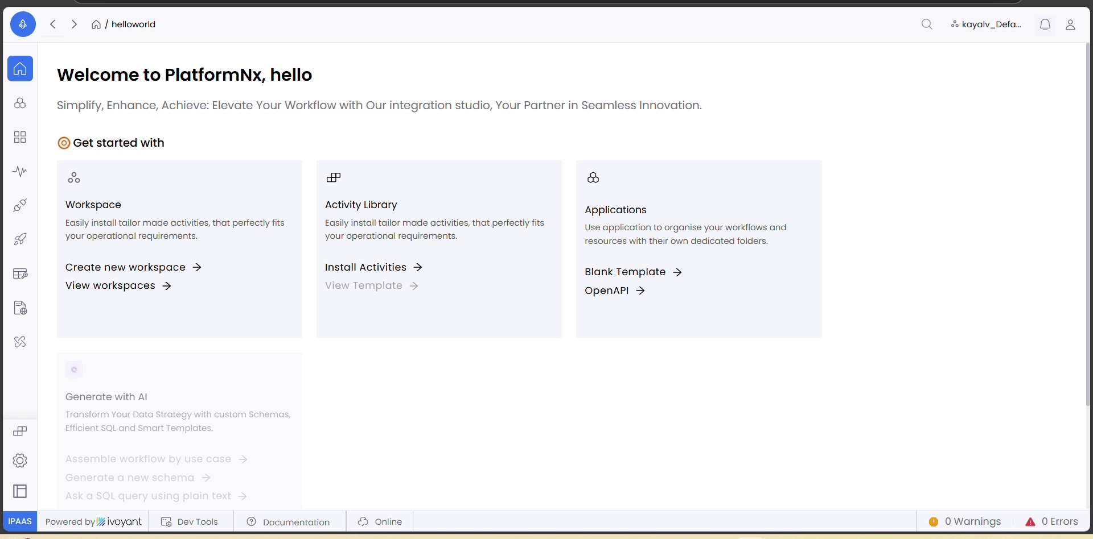This screenshot has width=1093, height=539.
Task: Click the Workspace card icon
Action: coord(74,178)
